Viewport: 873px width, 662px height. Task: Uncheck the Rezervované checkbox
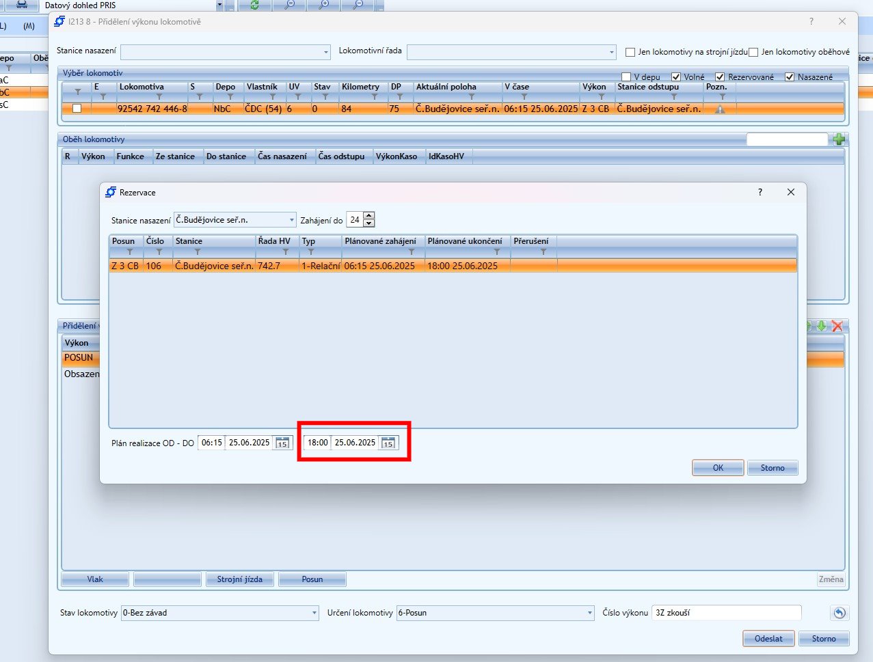[720, 77]
